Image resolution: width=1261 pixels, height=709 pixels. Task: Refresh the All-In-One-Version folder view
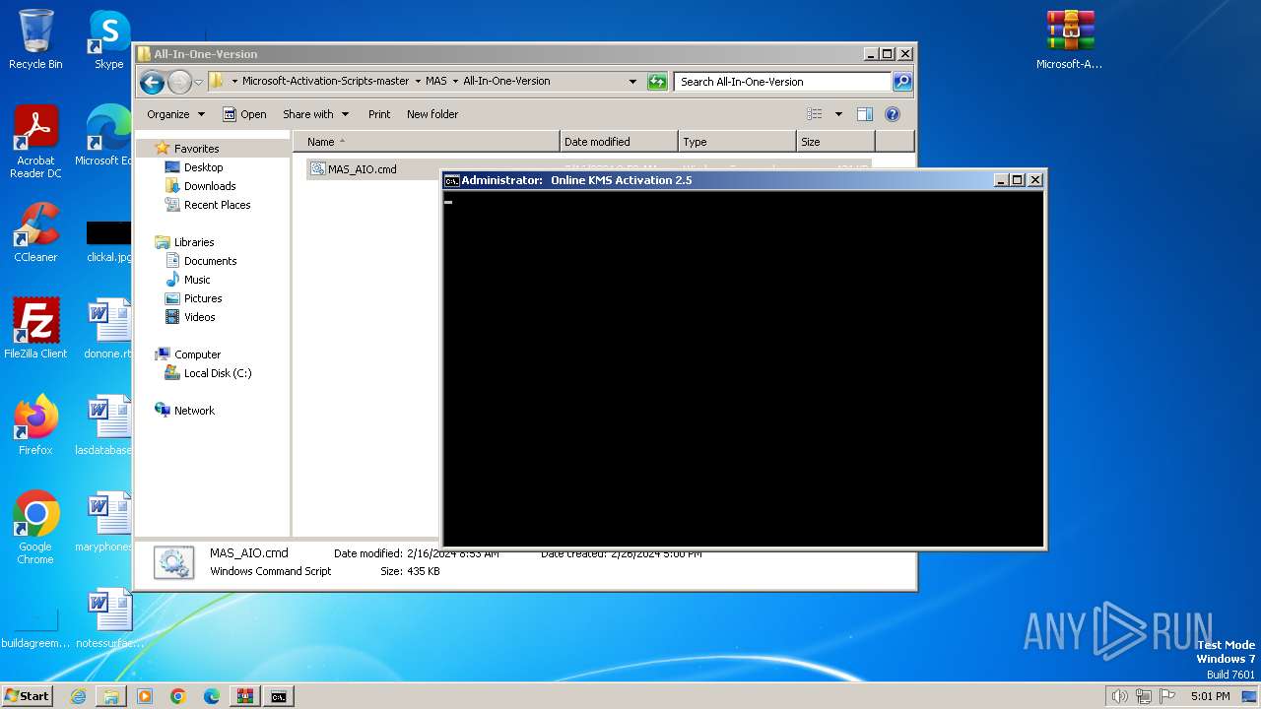point(657,82)
